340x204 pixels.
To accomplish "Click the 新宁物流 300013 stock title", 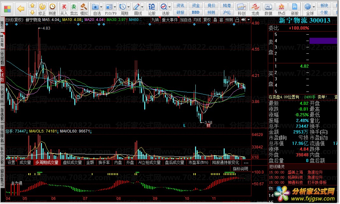I will pos(304,21).
